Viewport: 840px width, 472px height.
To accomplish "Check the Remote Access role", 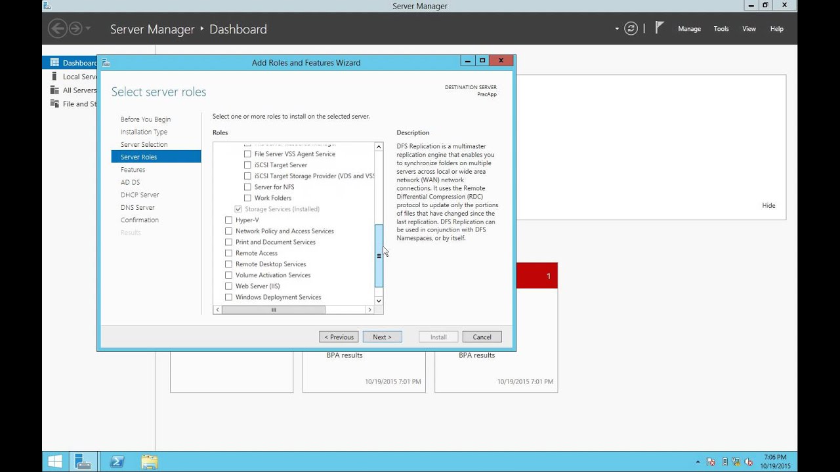I will pyautogui.click(x=228, y=253).
